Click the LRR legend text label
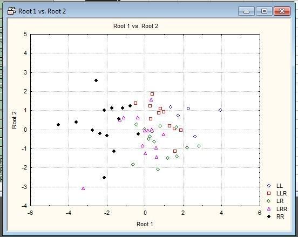298x237 pixels. pos(282,209)
